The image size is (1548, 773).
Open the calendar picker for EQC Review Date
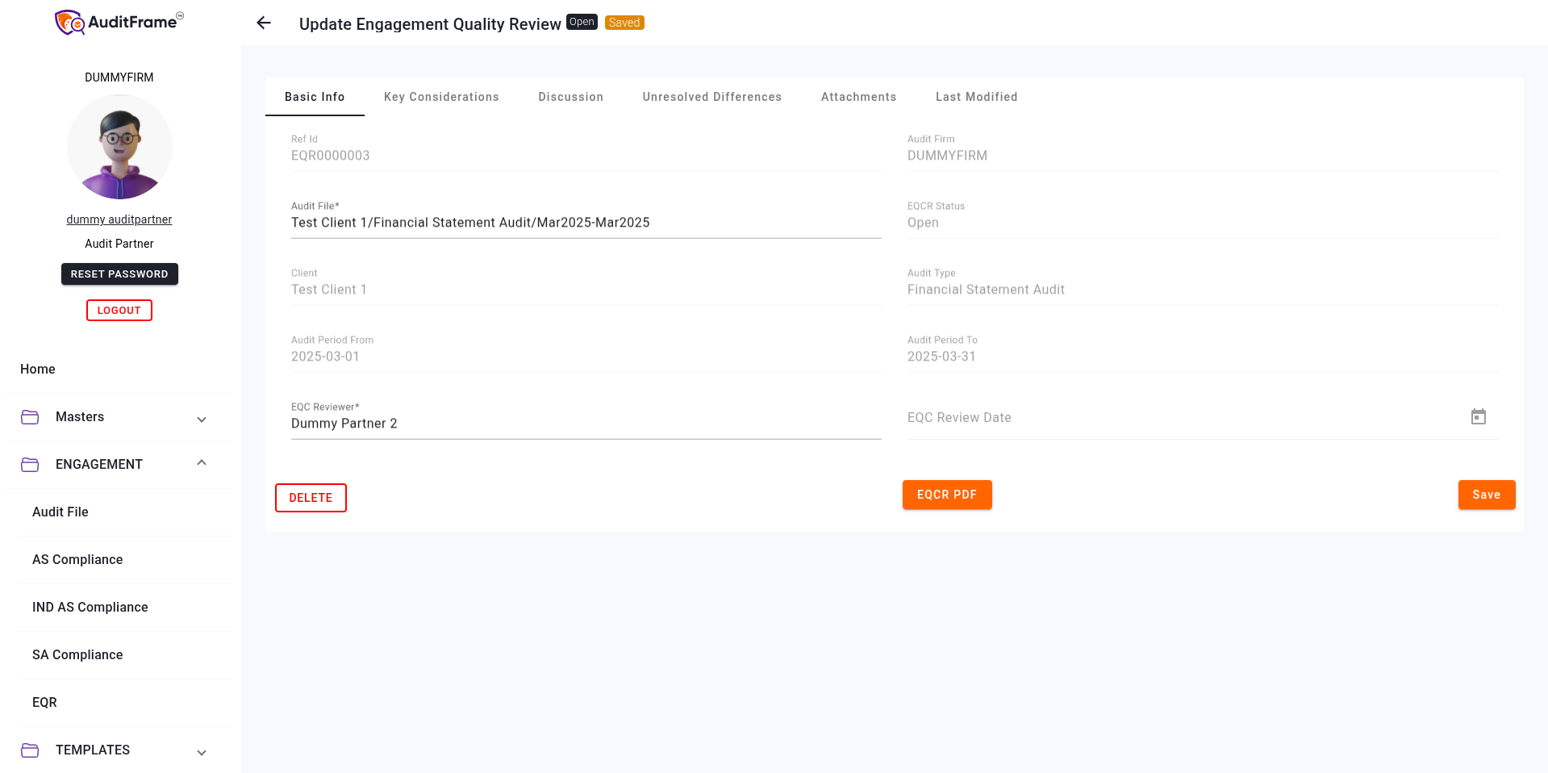1479,416
